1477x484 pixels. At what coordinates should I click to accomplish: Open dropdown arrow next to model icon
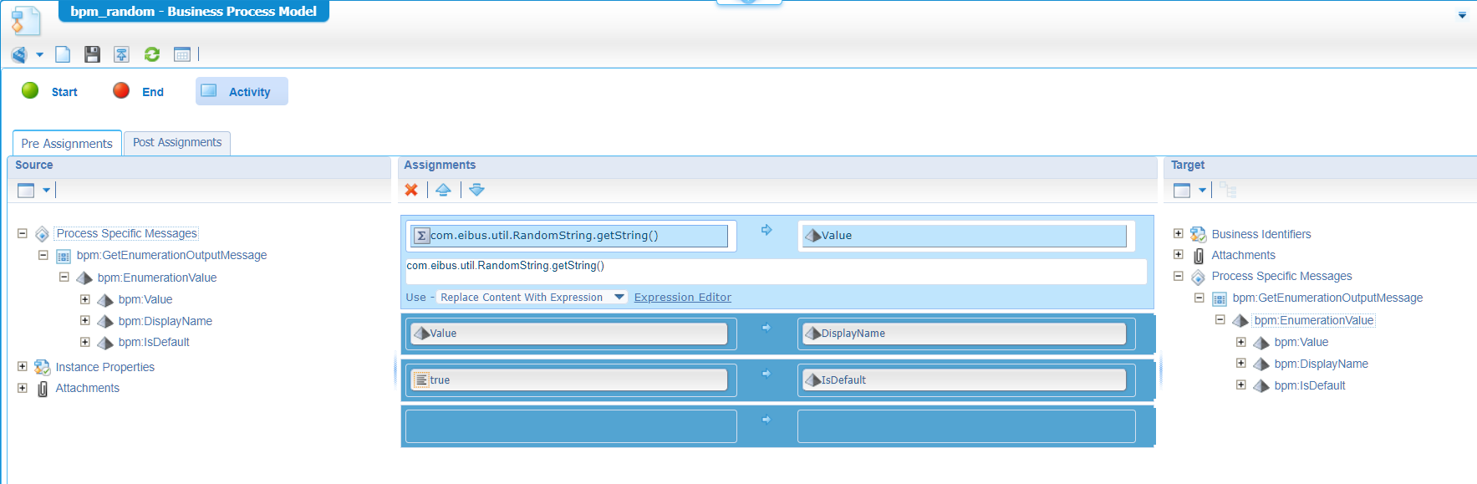click(x=39, y=55)
